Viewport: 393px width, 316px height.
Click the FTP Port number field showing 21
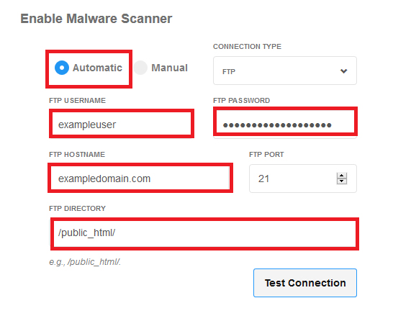coord(303,179)
